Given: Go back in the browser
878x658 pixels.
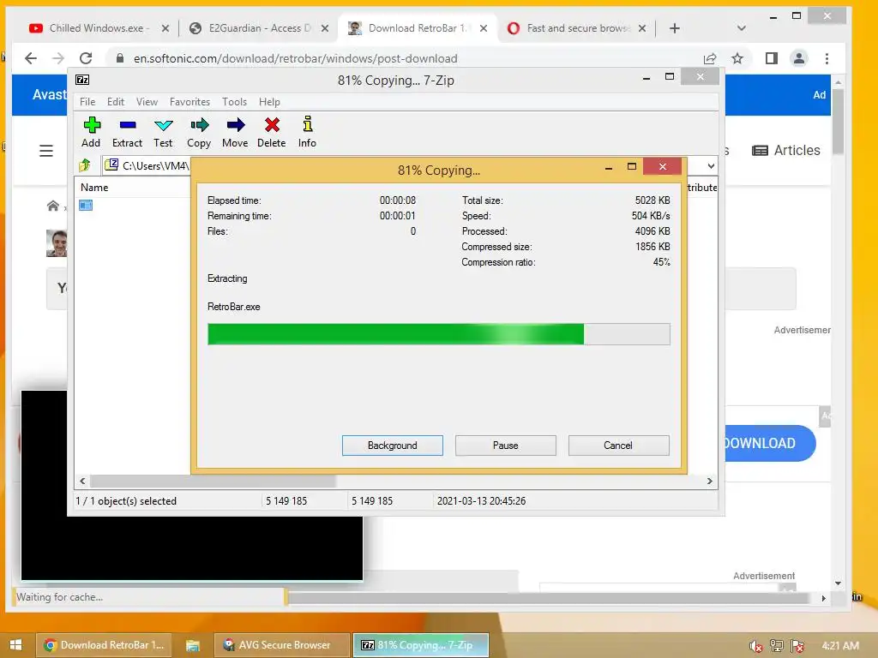Looking at the screenshot, I should [x=31, y=58].
